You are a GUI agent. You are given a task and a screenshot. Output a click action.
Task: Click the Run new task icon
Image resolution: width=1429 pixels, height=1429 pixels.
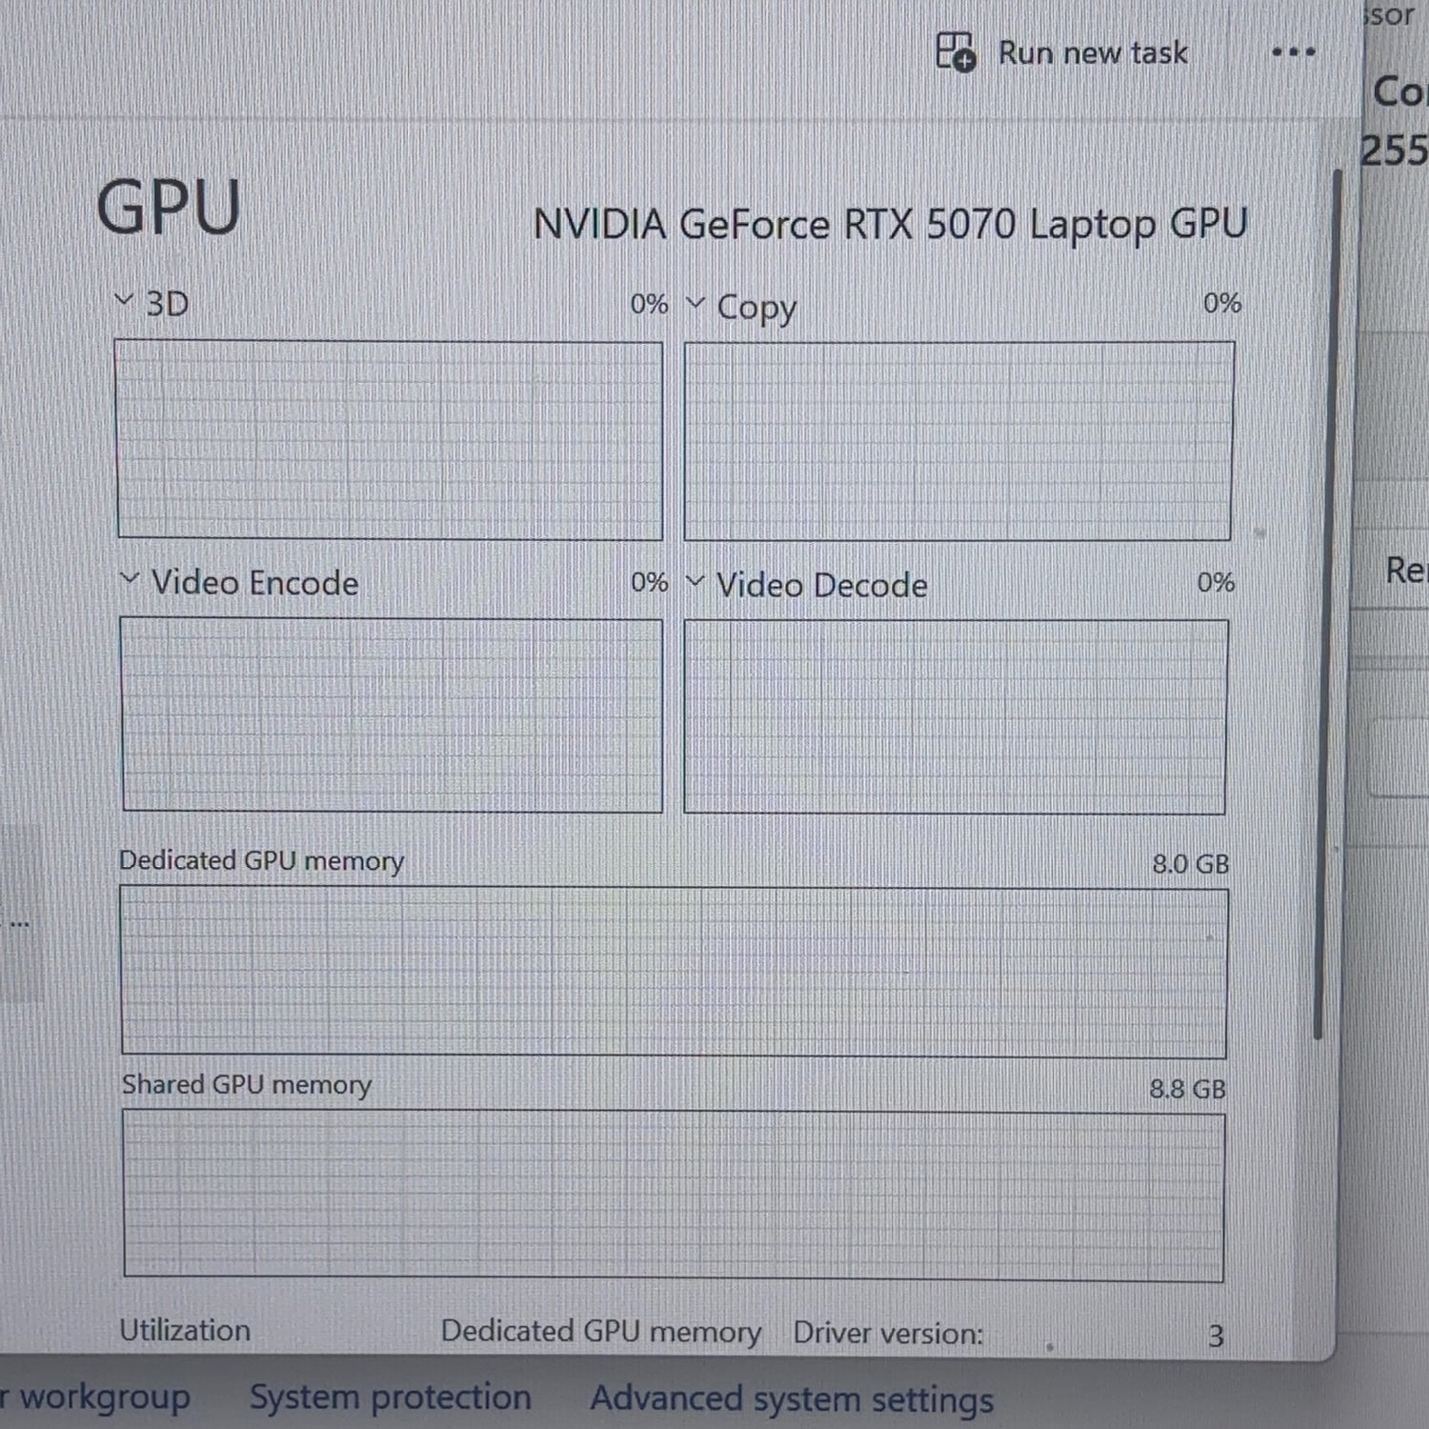(956, 51)
